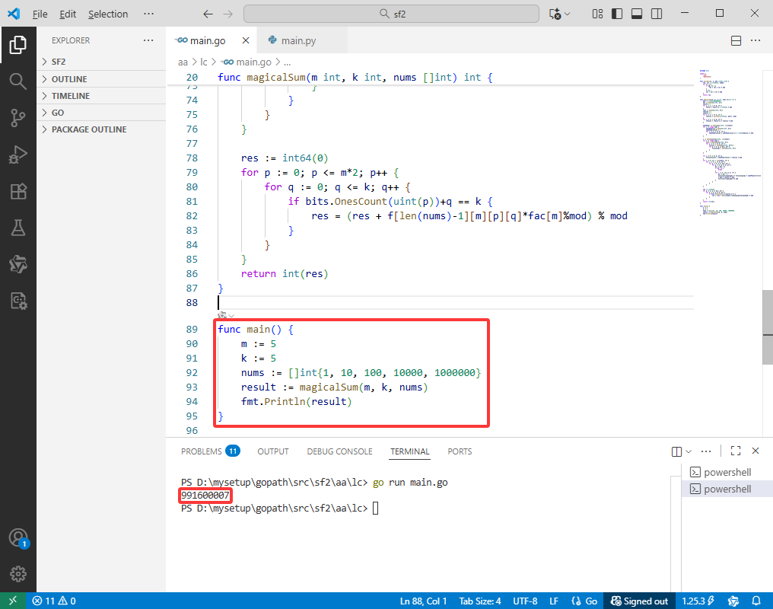
Task: Click Signed out Copilot status
Action: tap(639, 601)
